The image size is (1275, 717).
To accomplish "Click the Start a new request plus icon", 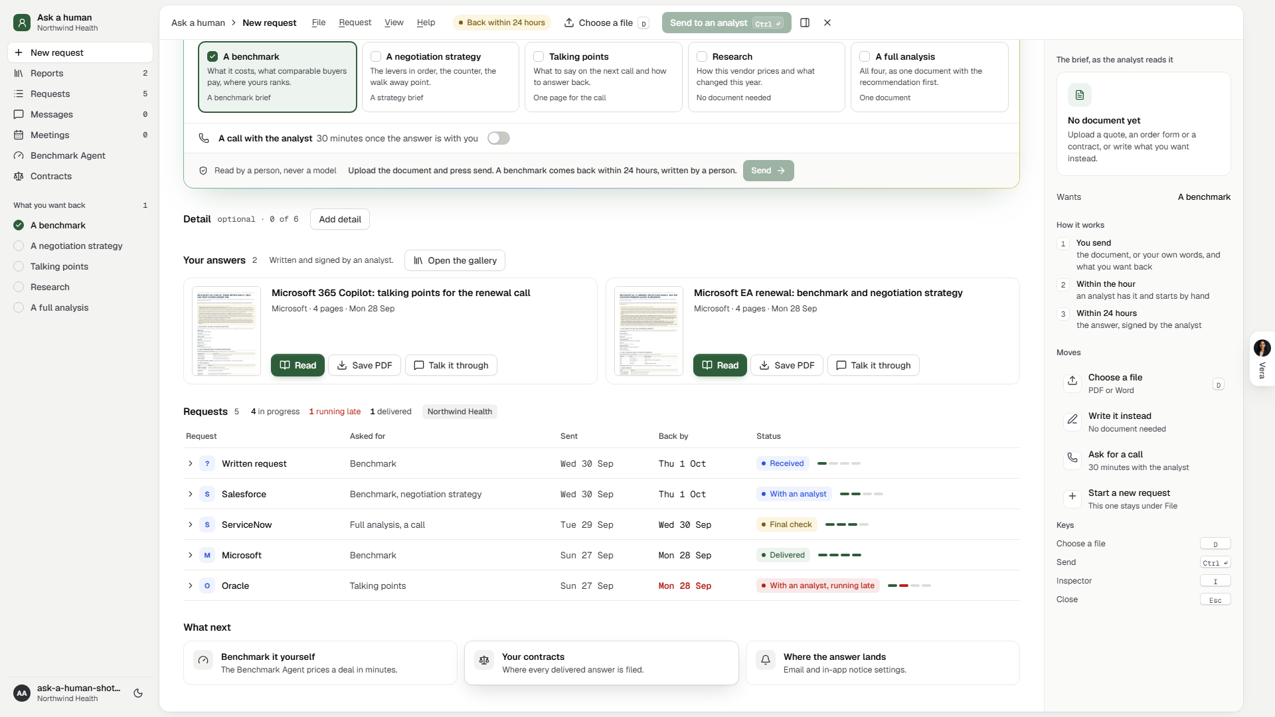I will pyautogui.click(x=1072, y=497).
